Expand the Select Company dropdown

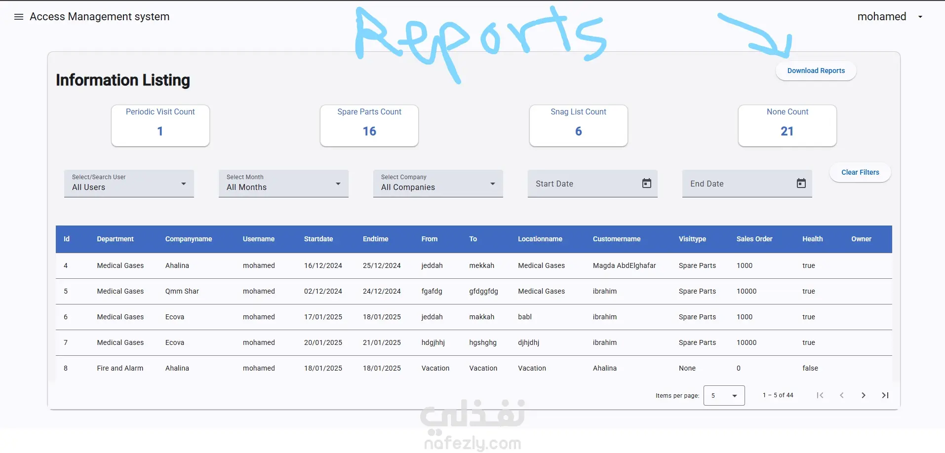pyautogui.click(x=438, y=184)
